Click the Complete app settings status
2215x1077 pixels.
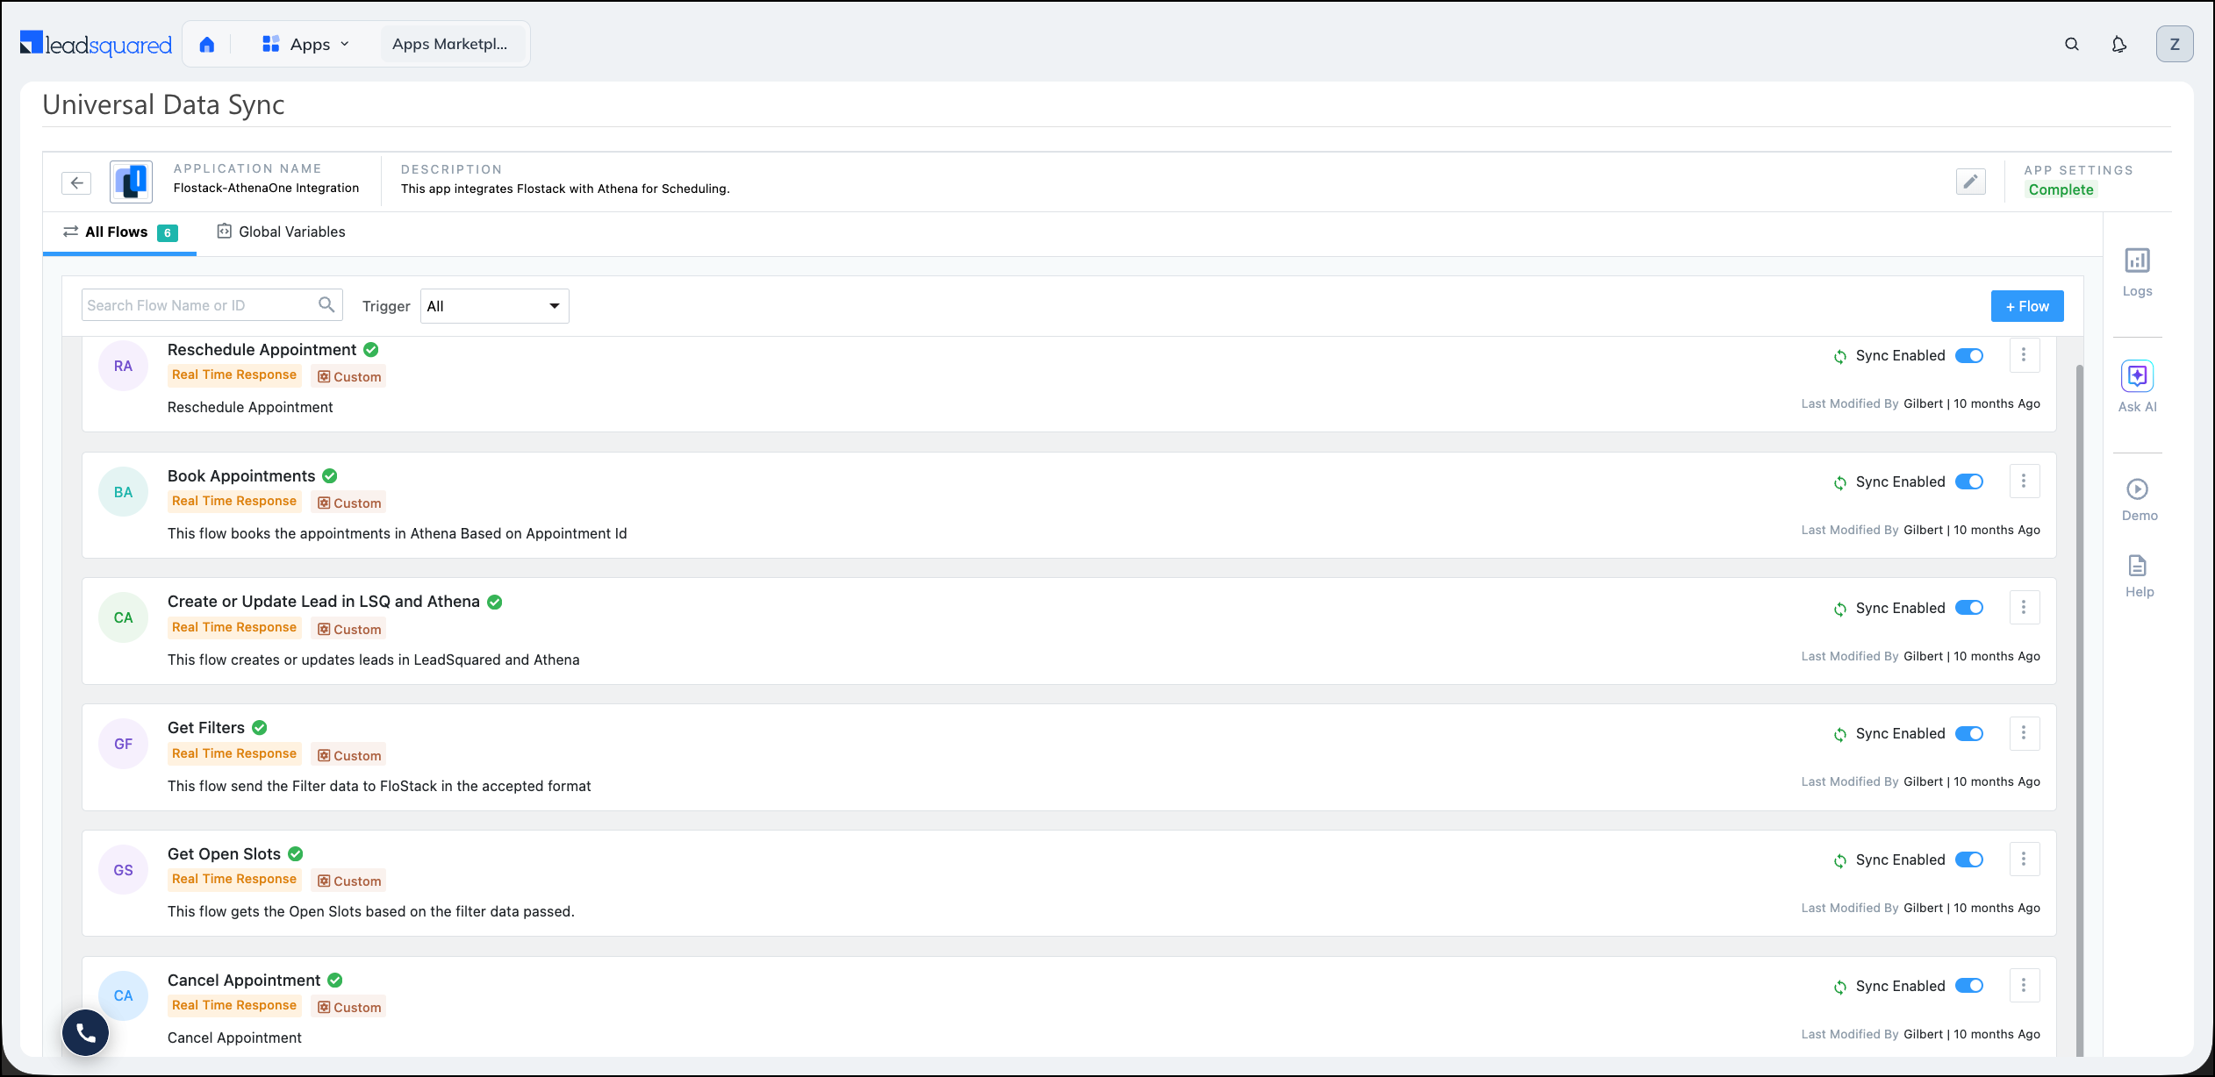tap(2061, 189)
